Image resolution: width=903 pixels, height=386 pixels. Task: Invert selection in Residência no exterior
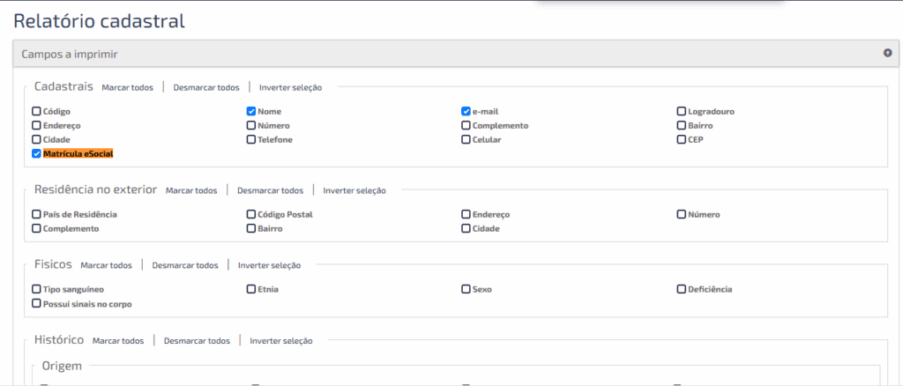point(354,190)
